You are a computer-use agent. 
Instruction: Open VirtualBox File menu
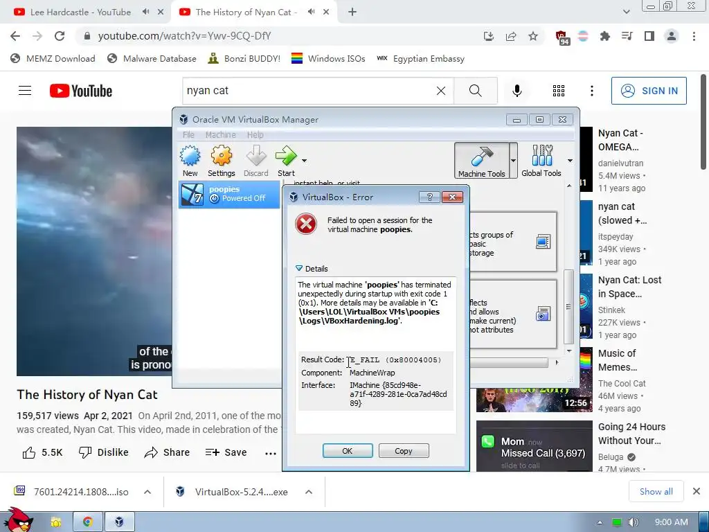(188, 135)
